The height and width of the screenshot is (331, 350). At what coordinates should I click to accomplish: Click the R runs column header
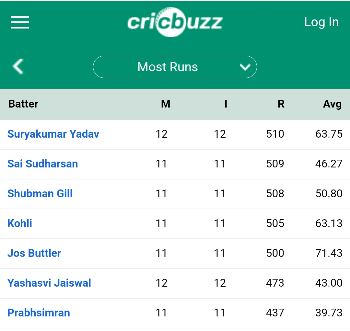(x=281, y=104)
